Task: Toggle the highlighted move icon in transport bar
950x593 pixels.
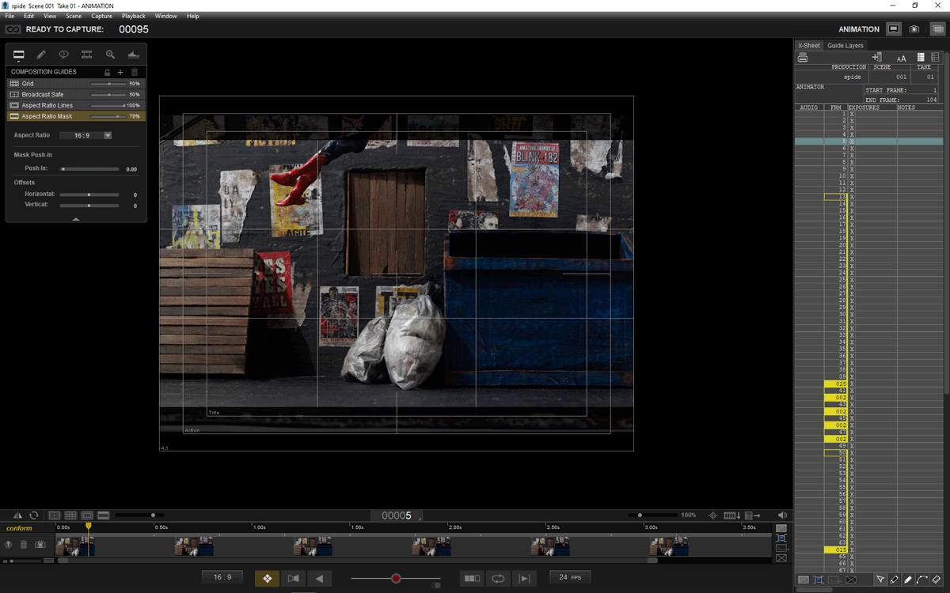Action: pyautogui.click(x=267, y=579)
